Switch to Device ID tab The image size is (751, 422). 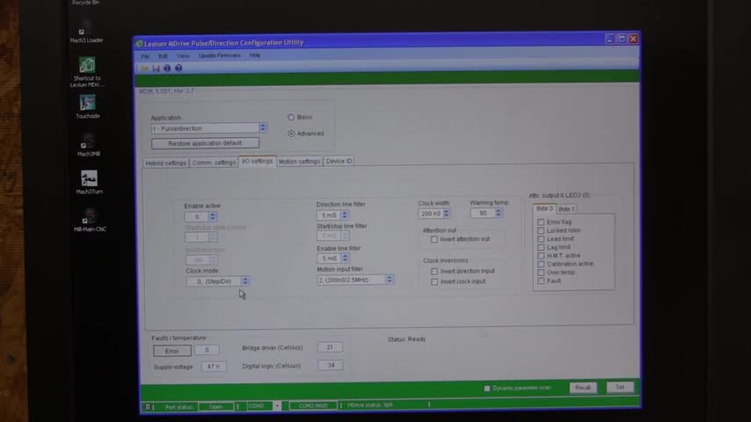(x=339, y=162)
